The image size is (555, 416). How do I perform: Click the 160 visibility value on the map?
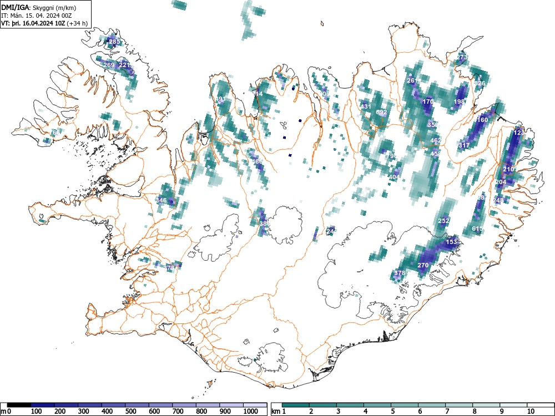tap(482, 120)
